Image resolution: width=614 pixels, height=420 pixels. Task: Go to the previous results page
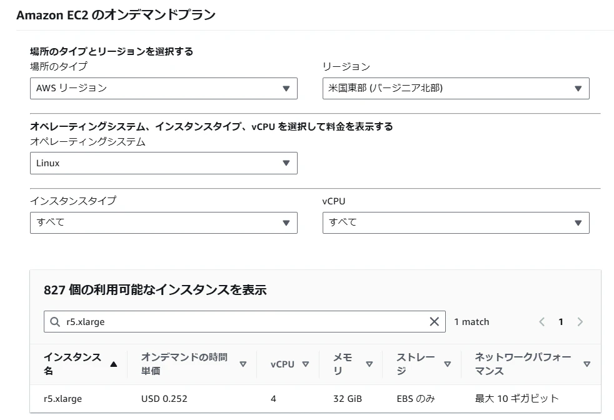541,322
